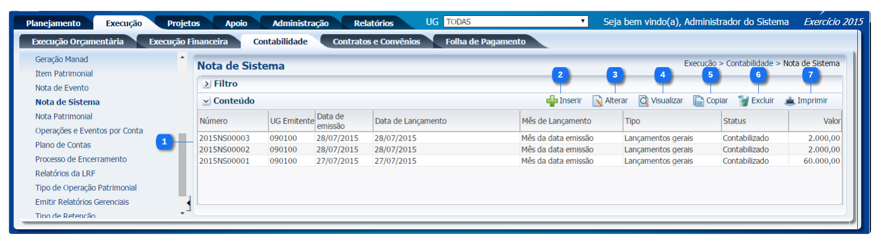This screenshot has height=243, width=880.
Task: Click the Excluir trash bin icon
Action: coord(743,101)
